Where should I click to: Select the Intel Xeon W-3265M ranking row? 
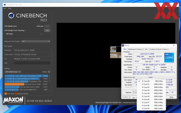click(26, 79)
